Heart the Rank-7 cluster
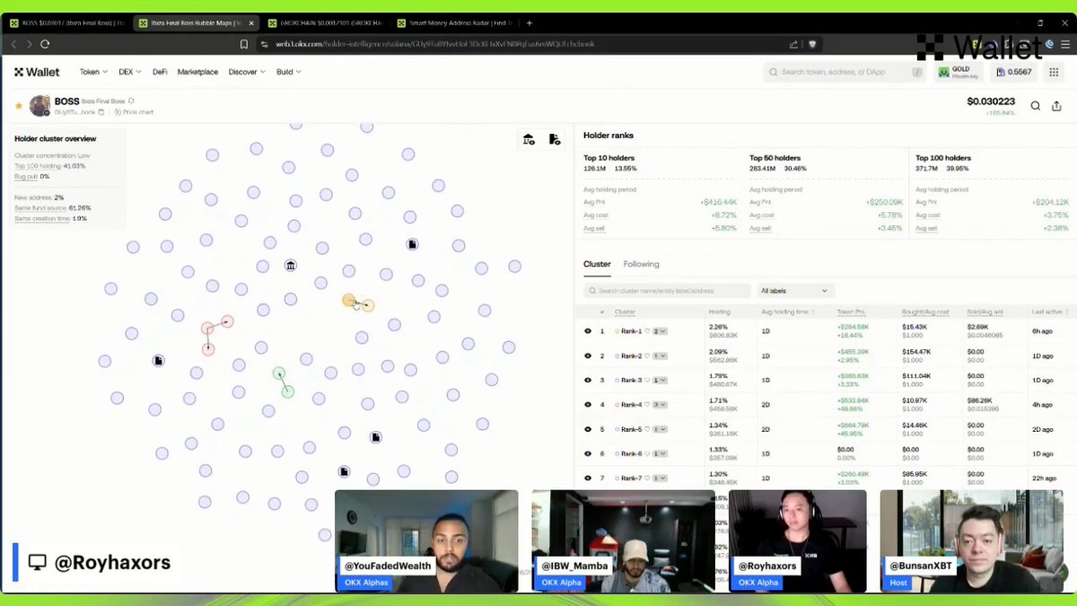This screenshot has height=606, width=1077. pos(646,479)
